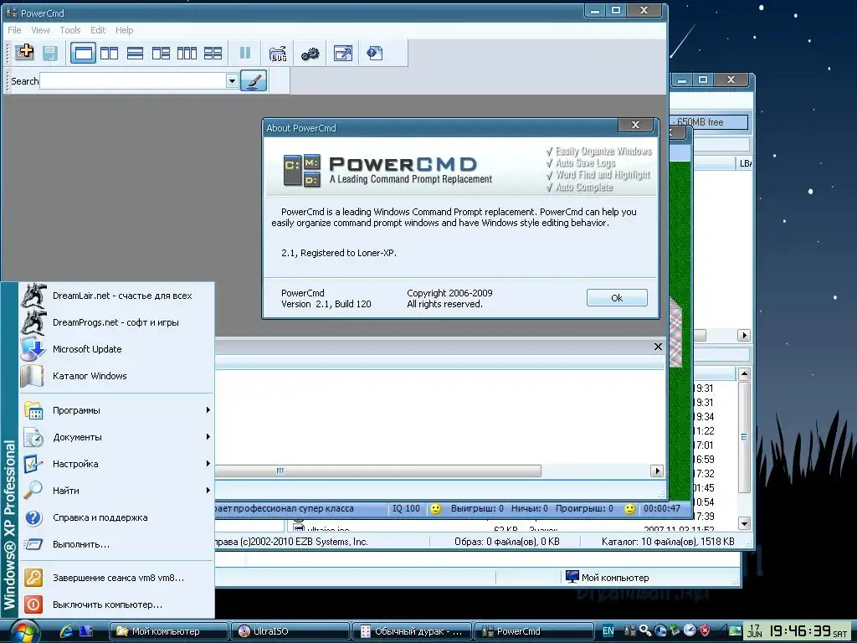The image size is (857, 643).
Task: Switch to Мой компьютер taskbar button
Action: click(168, 631)
